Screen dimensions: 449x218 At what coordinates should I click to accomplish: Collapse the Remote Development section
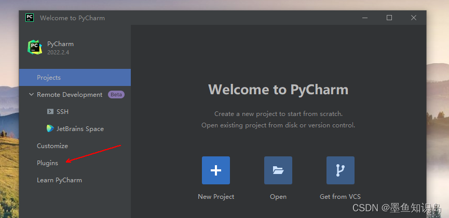coord(31,94)
